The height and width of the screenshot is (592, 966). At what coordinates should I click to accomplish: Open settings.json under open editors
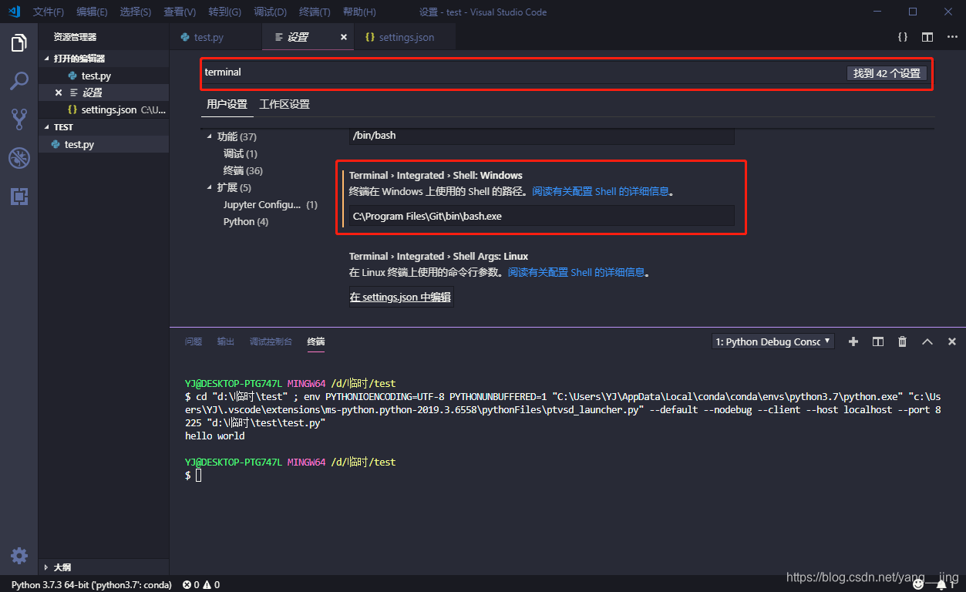click(103, 109)
